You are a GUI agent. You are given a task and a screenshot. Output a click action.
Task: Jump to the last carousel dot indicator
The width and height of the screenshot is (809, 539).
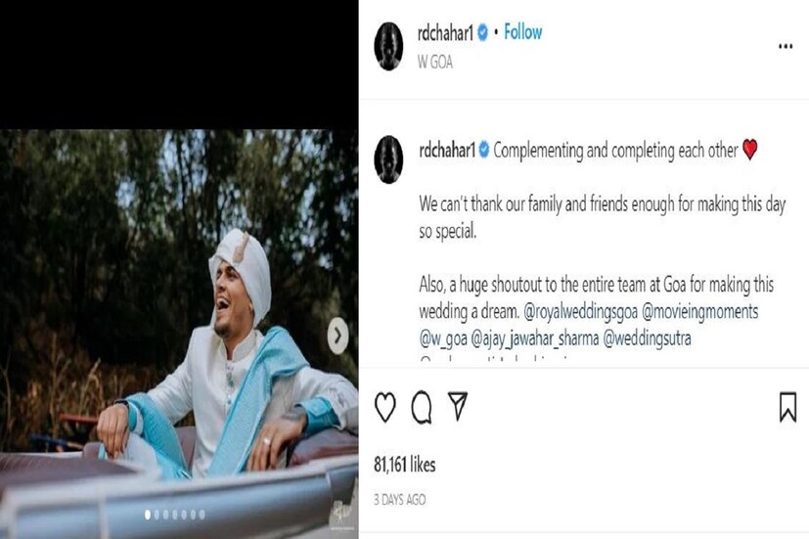point(202,515)
